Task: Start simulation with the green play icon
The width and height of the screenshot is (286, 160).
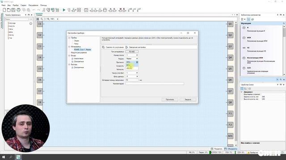Action: click(x=64, y=10)
